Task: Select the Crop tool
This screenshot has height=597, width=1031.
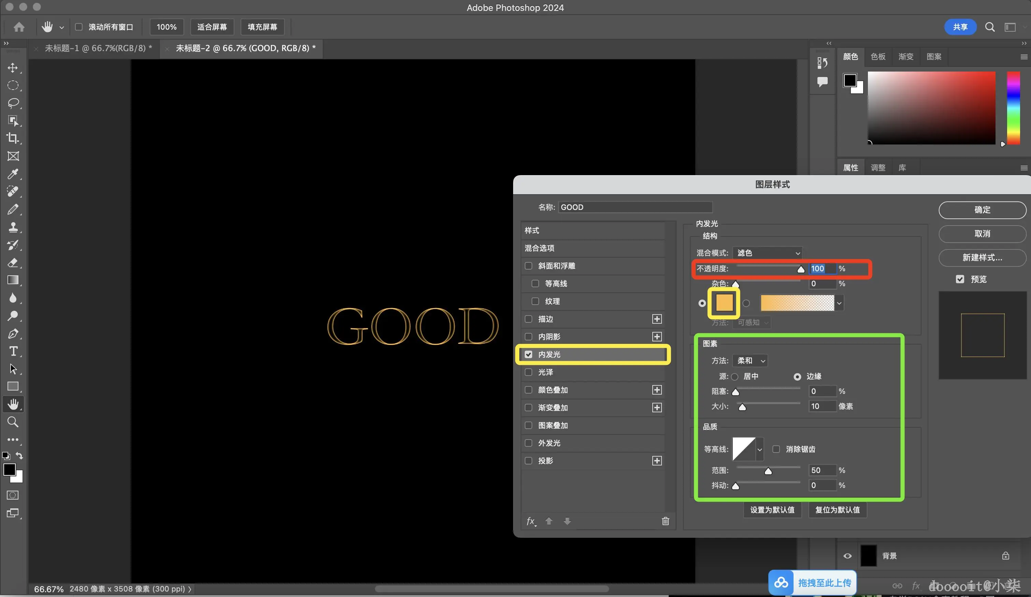Action: click(13, 138)
